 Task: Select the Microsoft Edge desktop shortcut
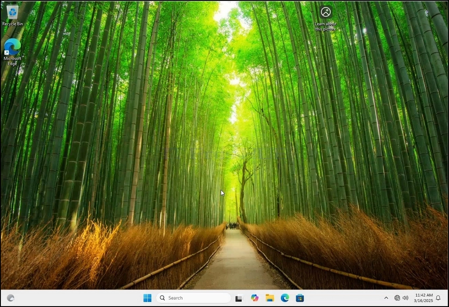tap(12, 52)
